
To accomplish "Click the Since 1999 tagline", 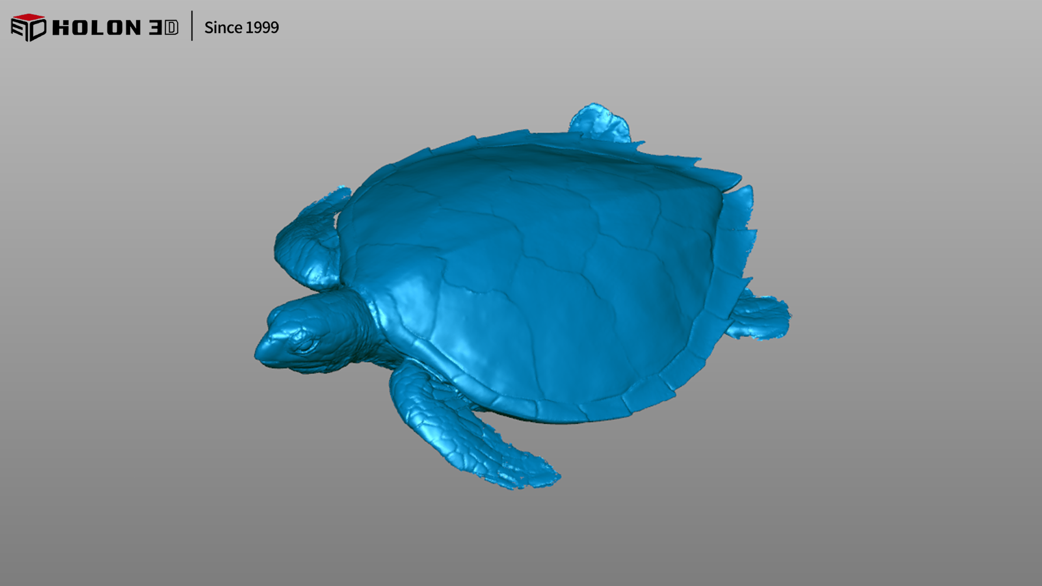I will 241,28.
